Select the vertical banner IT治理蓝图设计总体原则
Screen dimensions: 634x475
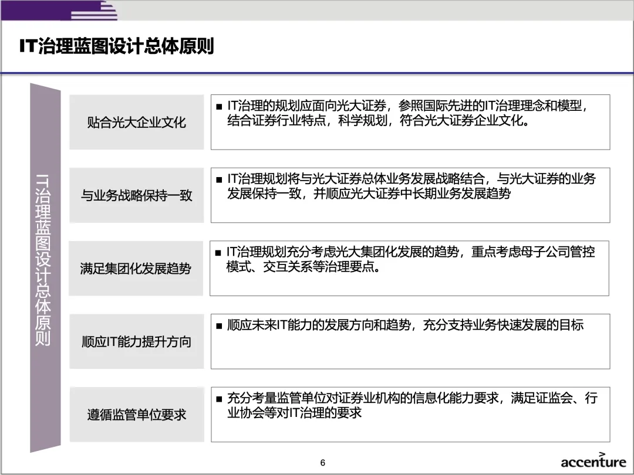click(x=45, y=268)
